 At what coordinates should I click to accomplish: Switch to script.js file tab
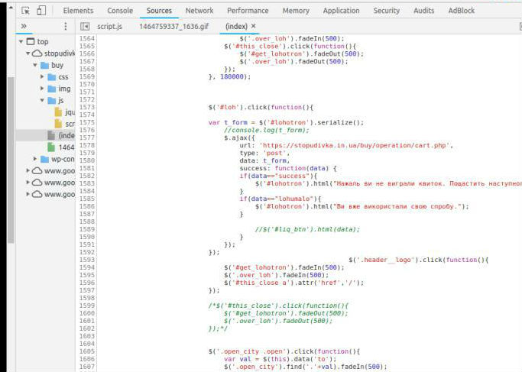click(110, 26)
